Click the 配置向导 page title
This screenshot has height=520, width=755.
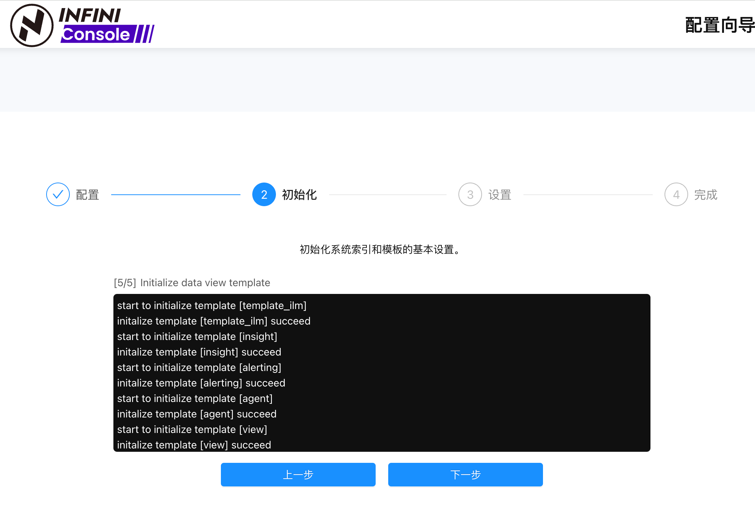pyautogui.click(x=719, y=25)
